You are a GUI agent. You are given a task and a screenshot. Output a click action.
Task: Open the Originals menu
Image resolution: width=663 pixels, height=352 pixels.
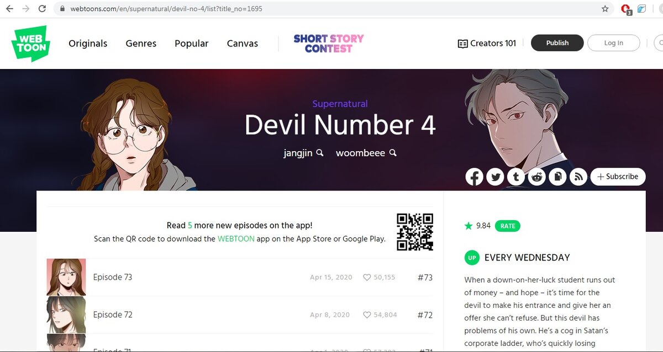point(88,44)
